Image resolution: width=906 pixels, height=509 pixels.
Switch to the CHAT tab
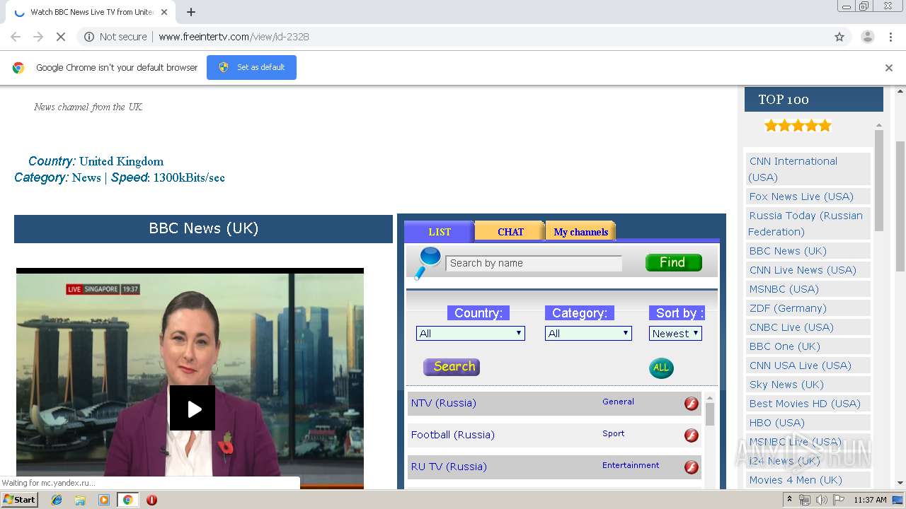point(510,232)
